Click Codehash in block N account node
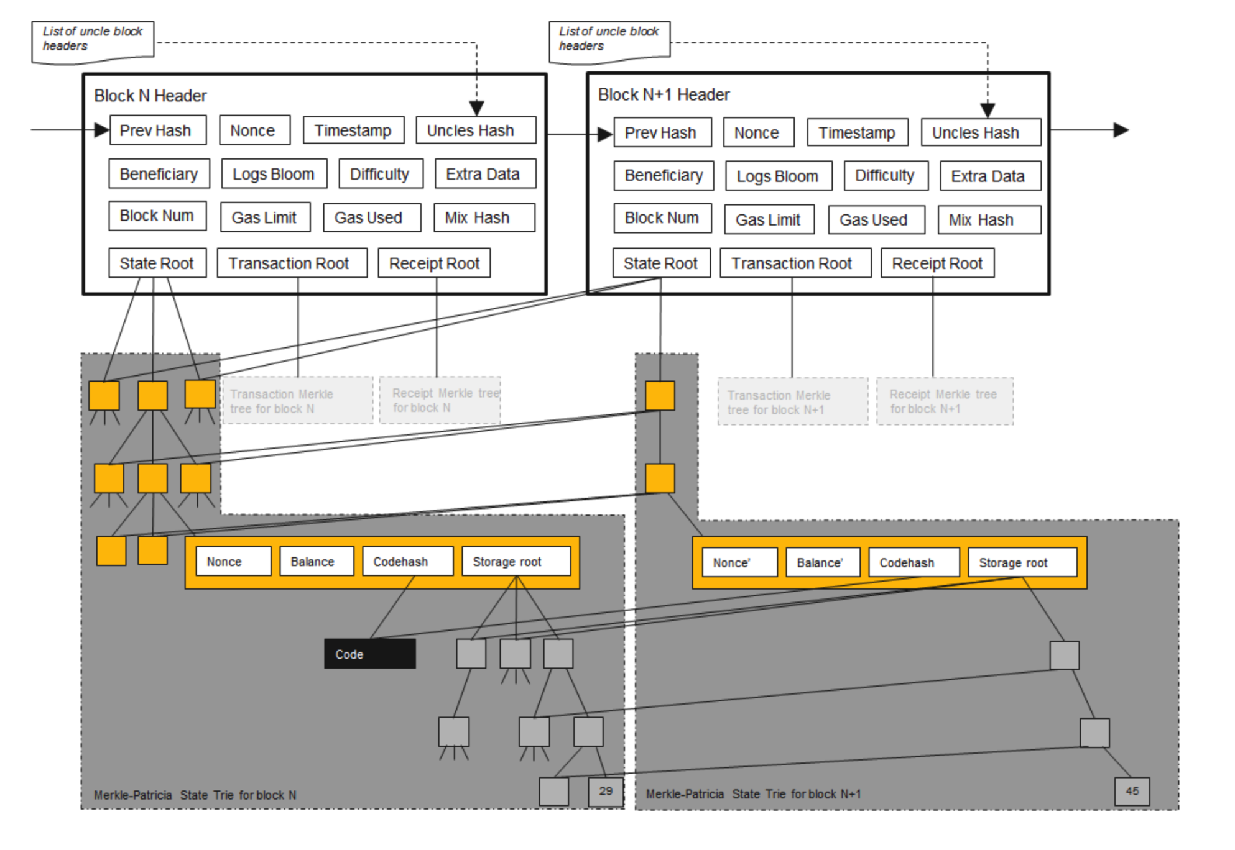The width and height of the screenshot is (1235, 850). [x=407, y=562]
